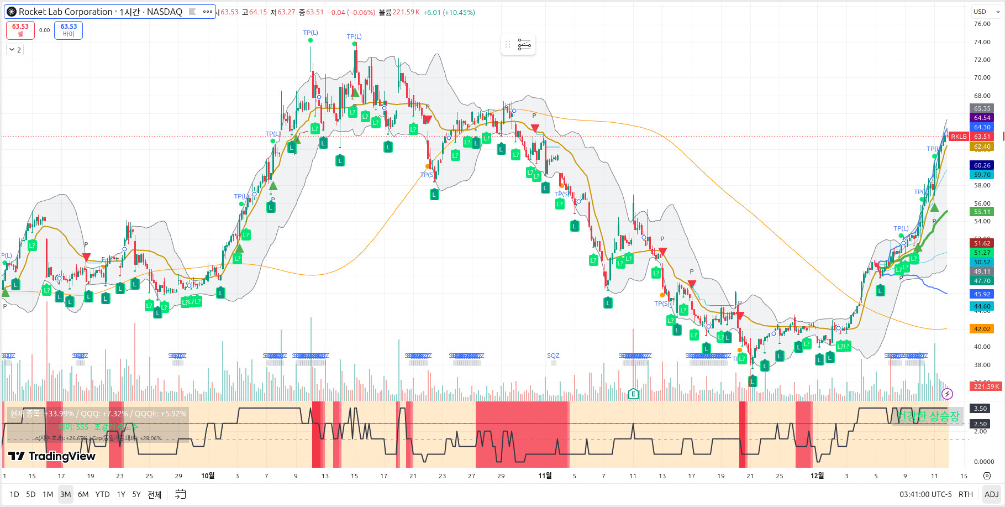Open the three-dot more menu beside NASDAQ
1005x507 pixels.
click(x=208, y=12)
